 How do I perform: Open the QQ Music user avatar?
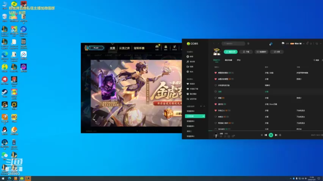(283, 43)
